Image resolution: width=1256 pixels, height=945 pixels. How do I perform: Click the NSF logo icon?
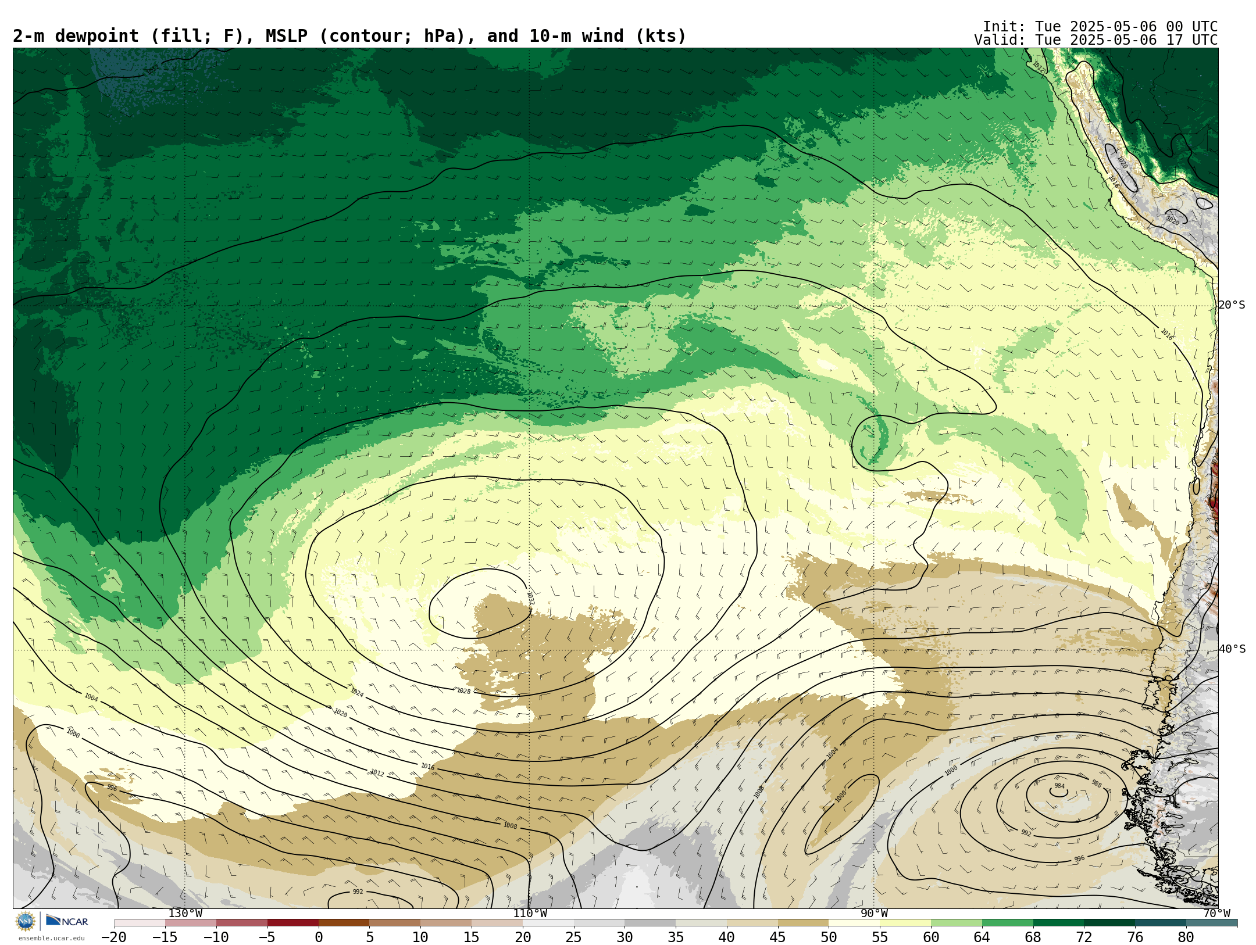pos(26,921)
